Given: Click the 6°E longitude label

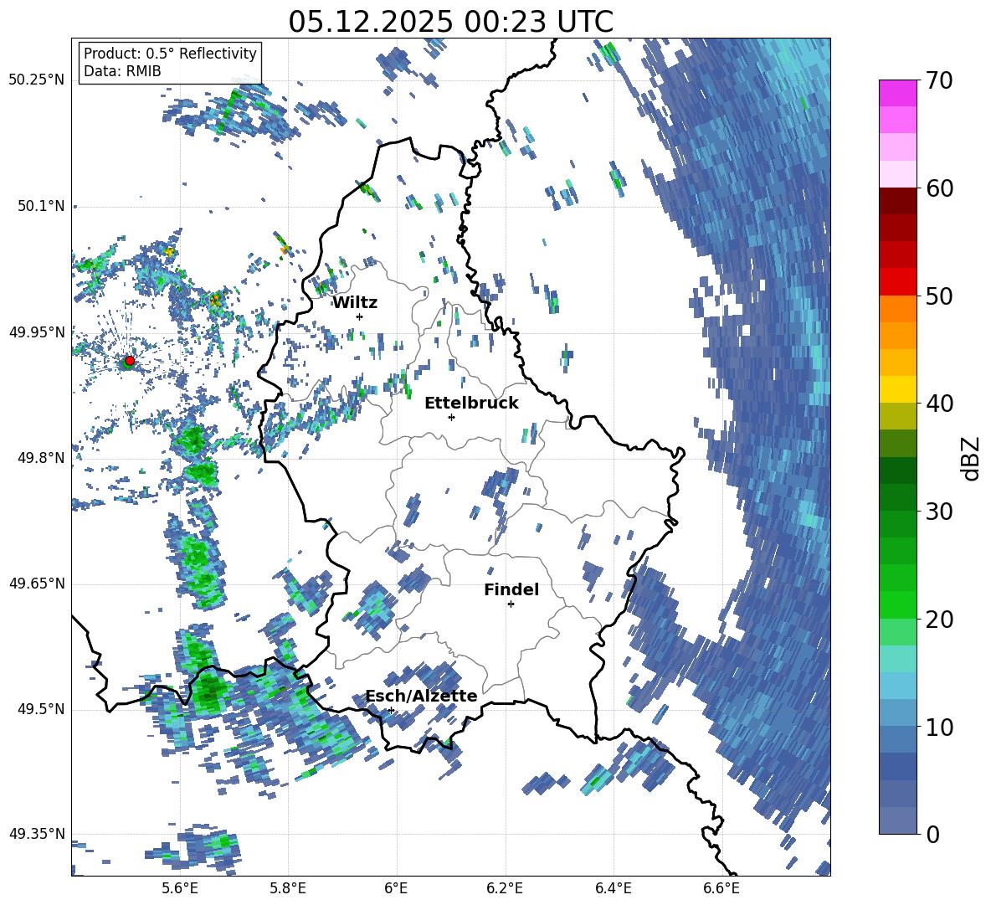Looking at the screenshot, I should pyautogui.click(x=396, y=888).
